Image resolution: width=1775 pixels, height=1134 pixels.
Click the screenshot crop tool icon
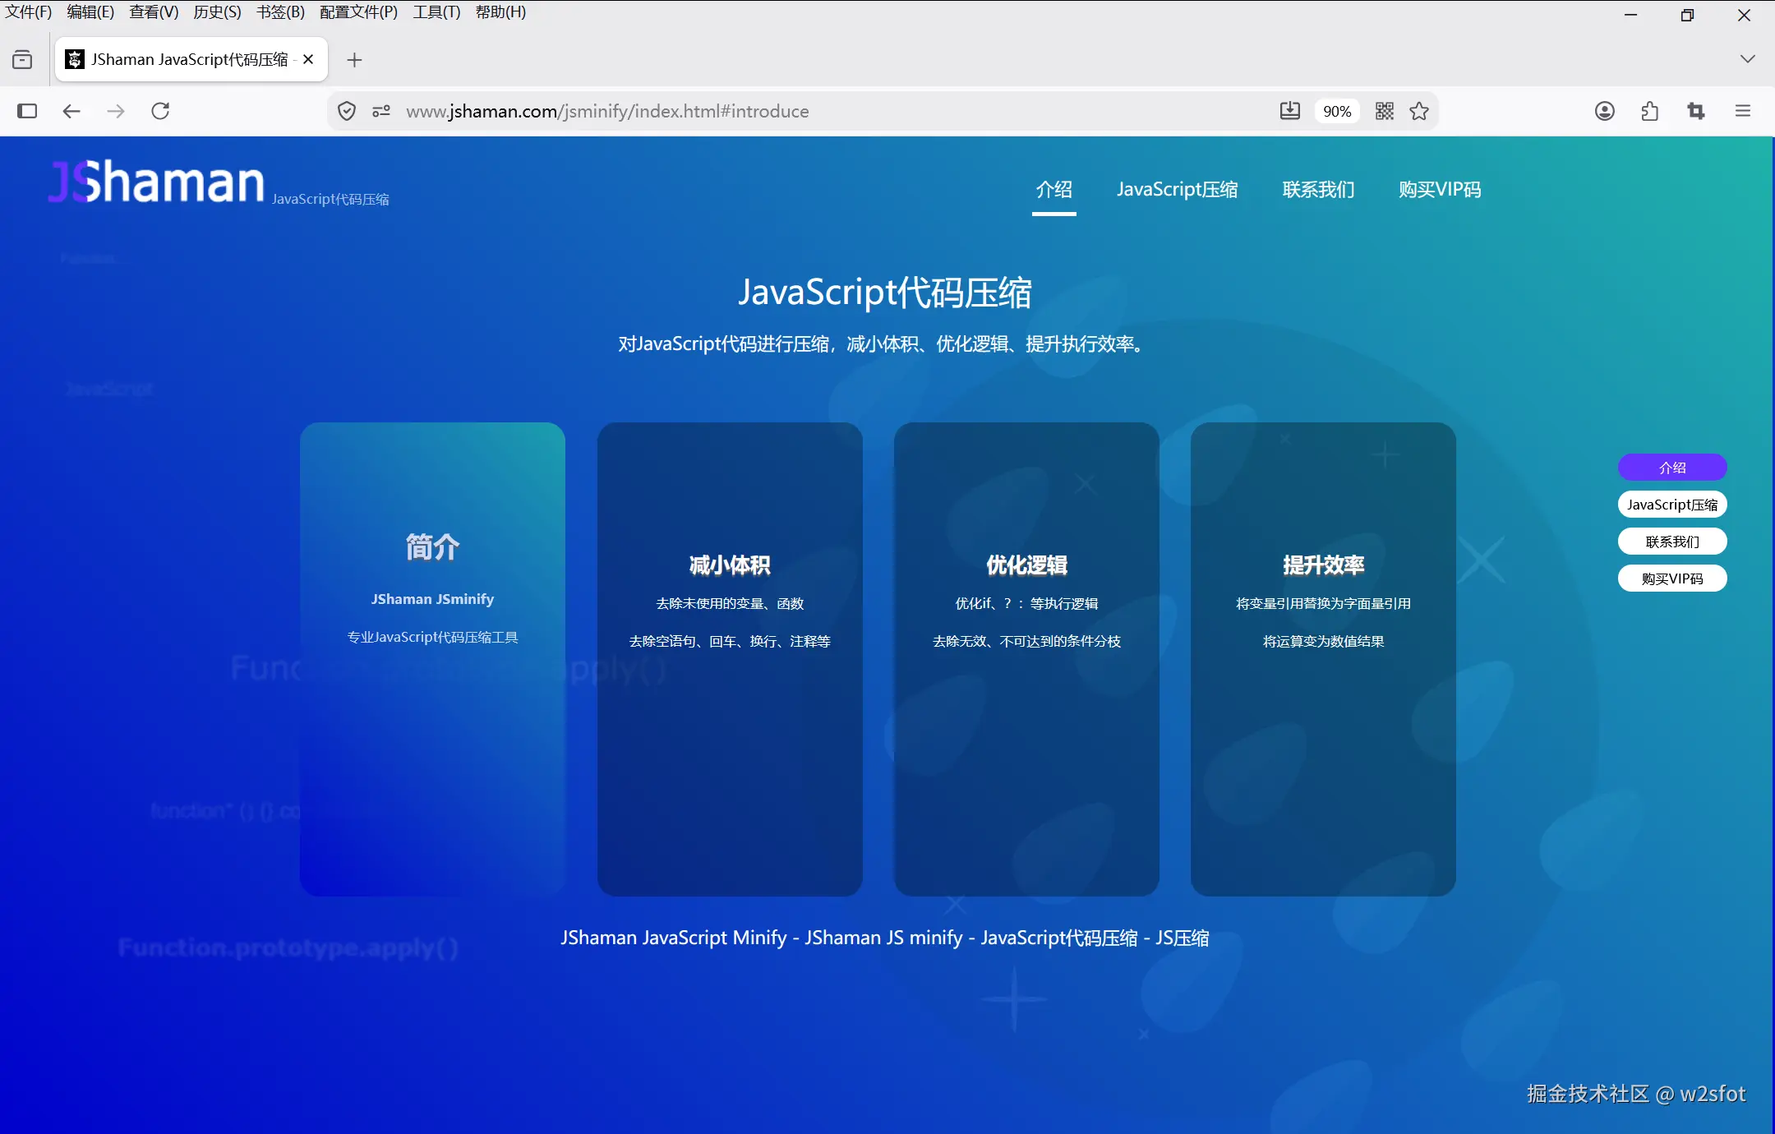(x=1696, y=111)
